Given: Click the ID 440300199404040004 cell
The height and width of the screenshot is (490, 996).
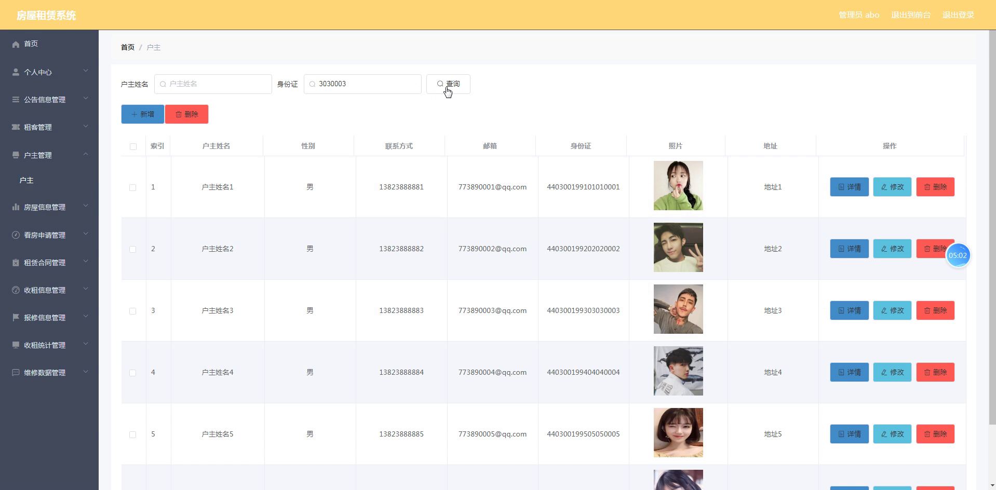Looking at the screenshot, I should [583, 372].
